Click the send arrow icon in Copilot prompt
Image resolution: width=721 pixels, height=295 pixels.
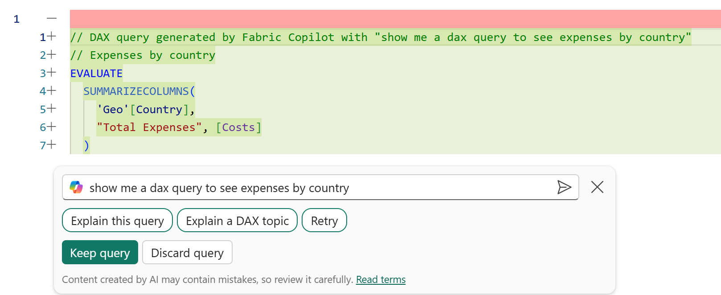pyautogui.click(x=564, y=187)
